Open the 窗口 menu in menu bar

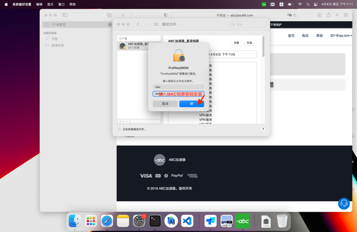61,5
